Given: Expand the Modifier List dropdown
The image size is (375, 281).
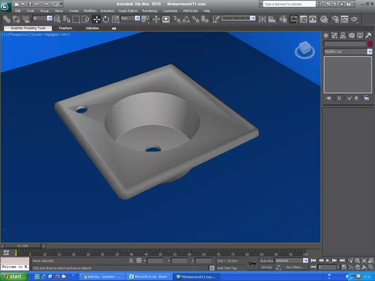Looking at the screenshot, I should [370, 52].
